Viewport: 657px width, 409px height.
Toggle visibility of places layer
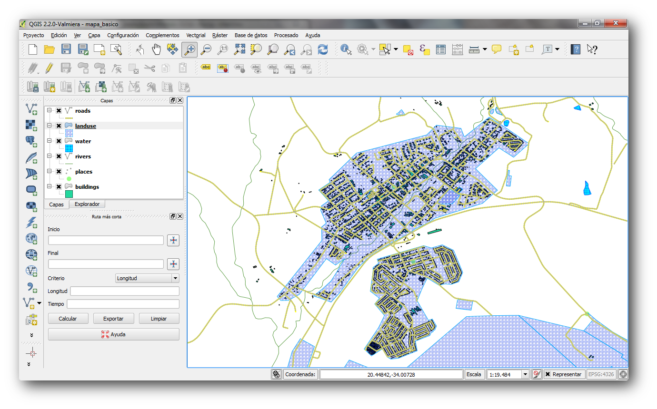[59, 172]
